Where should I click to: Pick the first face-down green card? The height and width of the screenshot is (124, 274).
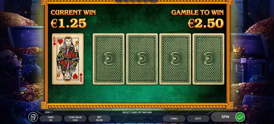(108, 59)
